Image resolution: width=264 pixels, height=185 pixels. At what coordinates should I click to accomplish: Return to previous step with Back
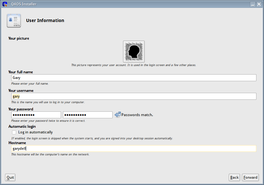pos(234,177)
